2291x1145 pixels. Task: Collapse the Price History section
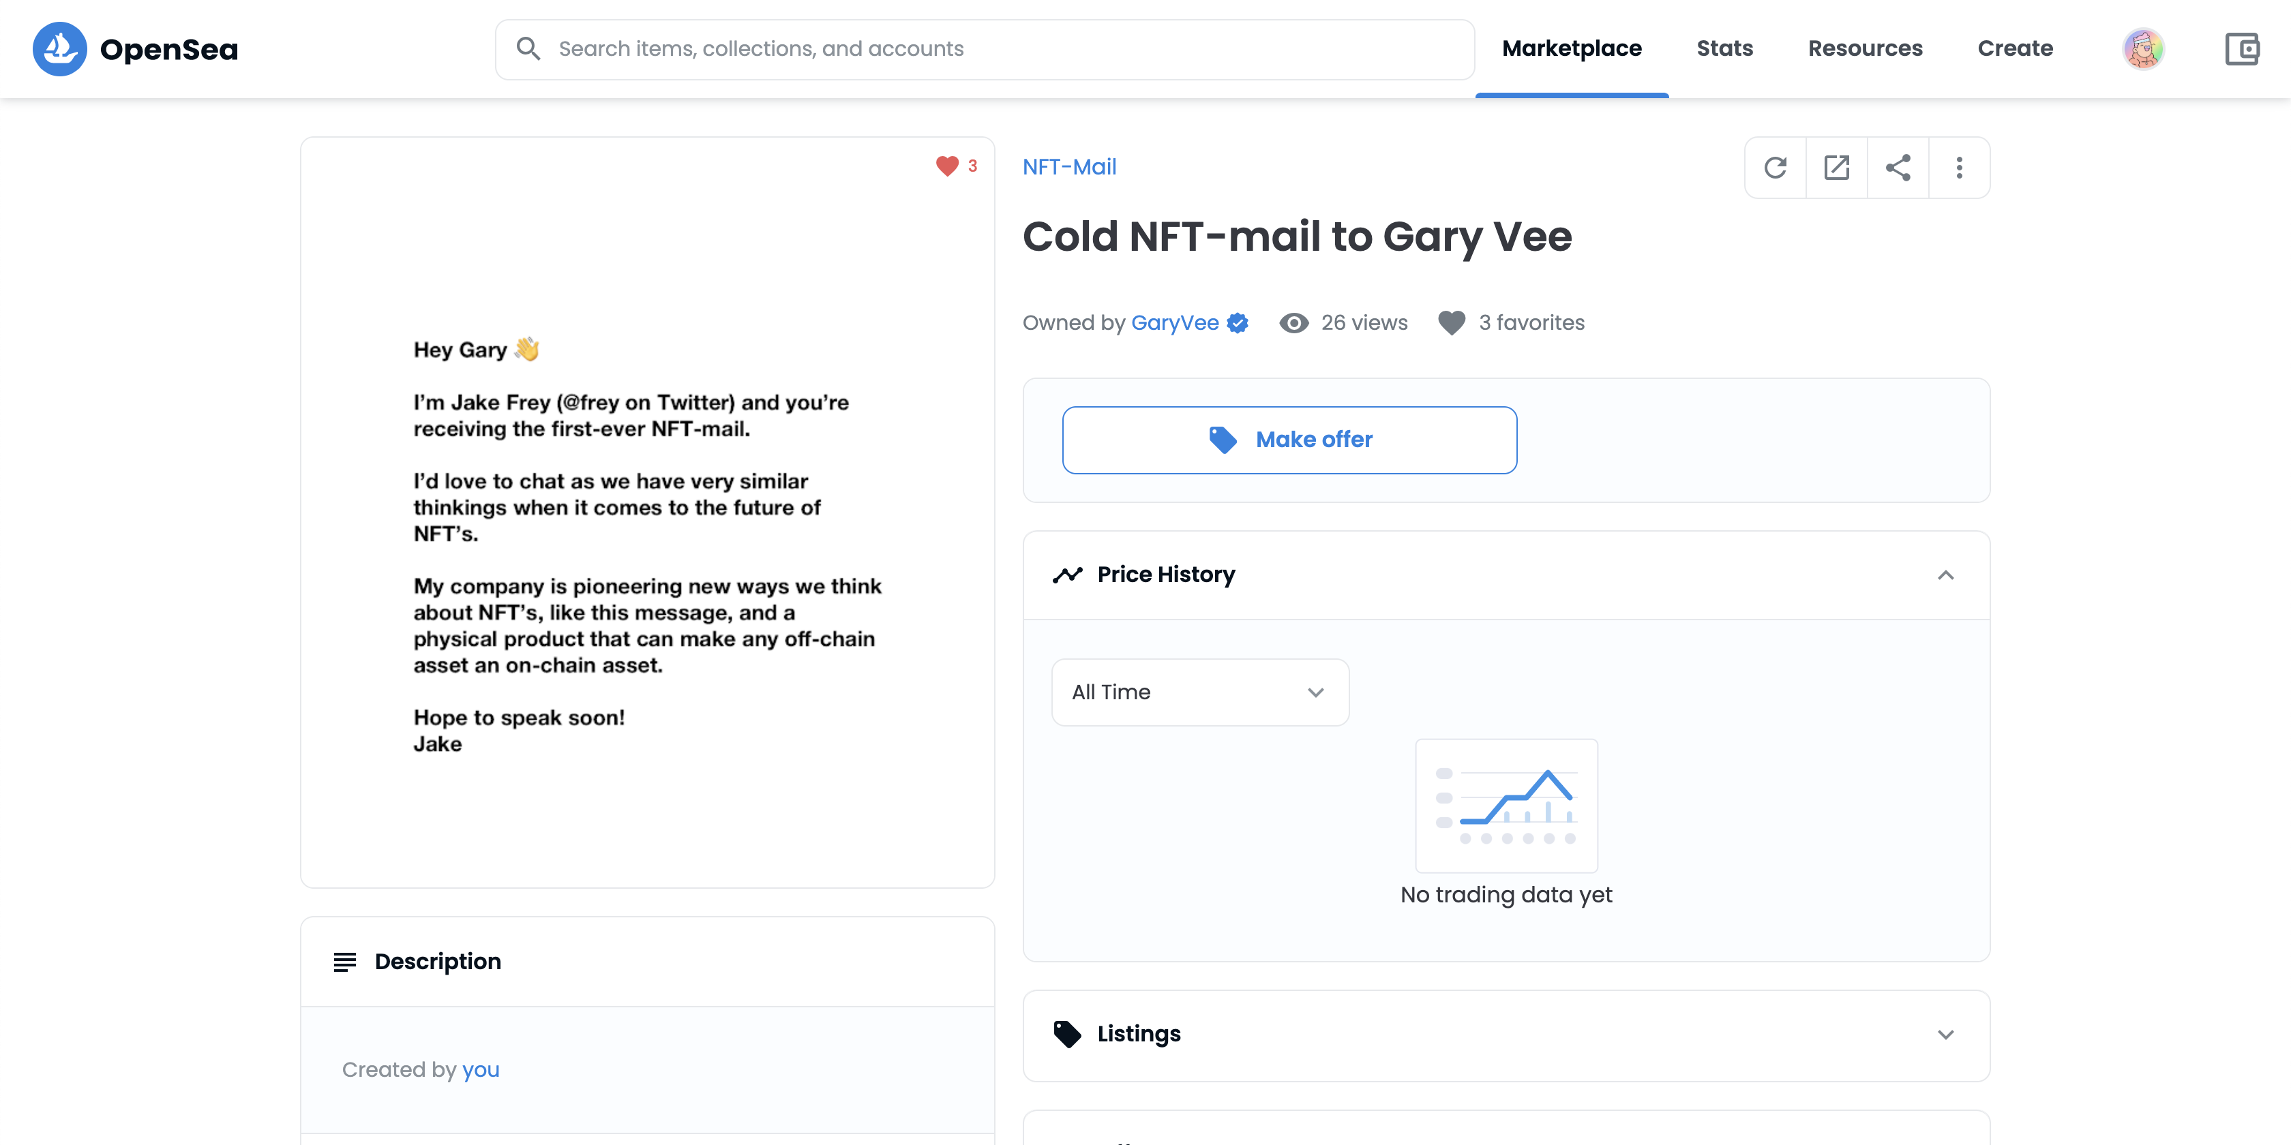[x=1947, y=575]
